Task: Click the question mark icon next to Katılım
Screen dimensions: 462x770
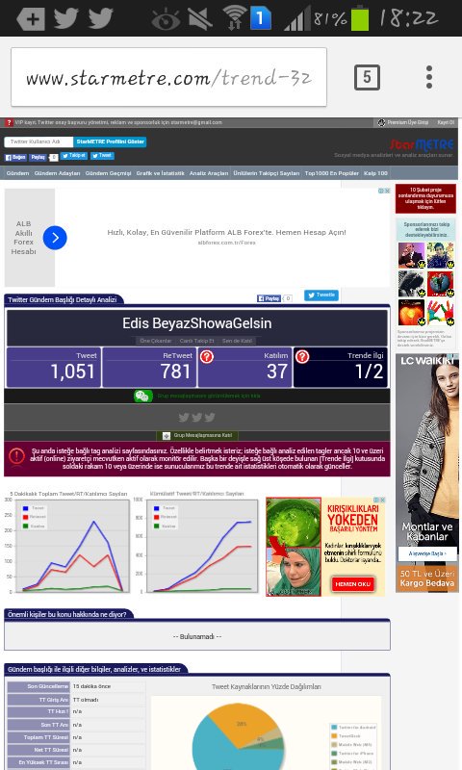Action: [x=207, y=356]
